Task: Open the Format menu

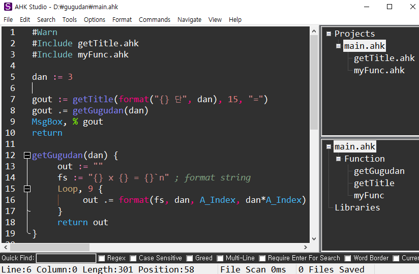Action: coord(122,20)
